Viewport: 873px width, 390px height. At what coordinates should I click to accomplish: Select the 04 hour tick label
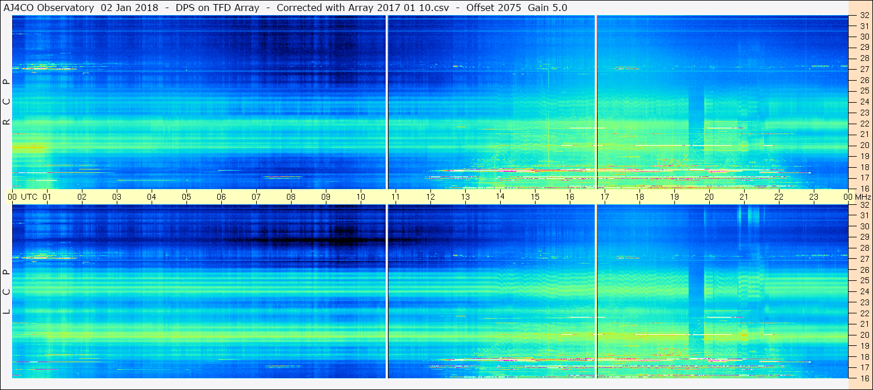(x=152, y=197)
